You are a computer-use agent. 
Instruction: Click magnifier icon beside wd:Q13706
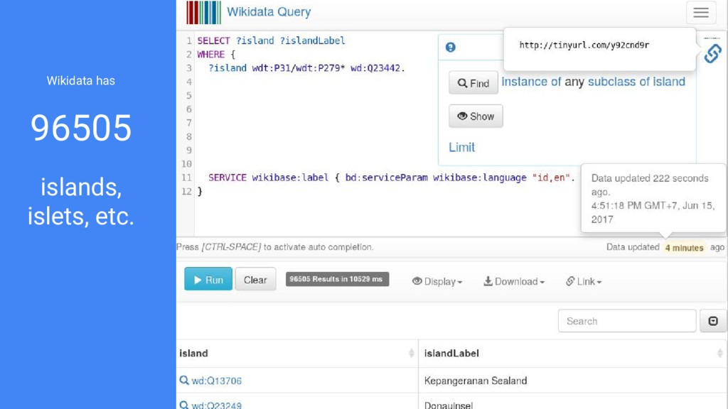click(184, 381)
